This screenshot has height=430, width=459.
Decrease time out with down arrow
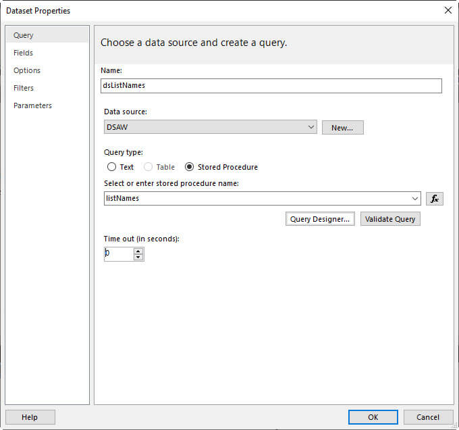click(x=138, y=258)
